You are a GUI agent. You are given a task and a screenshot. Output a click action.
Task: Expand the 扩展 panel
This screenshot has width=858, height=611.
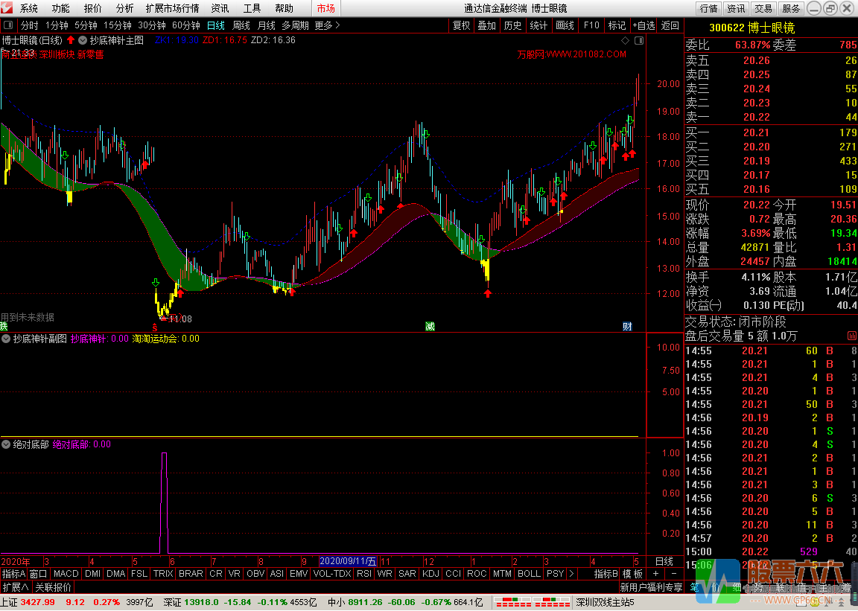click(x=16, y=587)
